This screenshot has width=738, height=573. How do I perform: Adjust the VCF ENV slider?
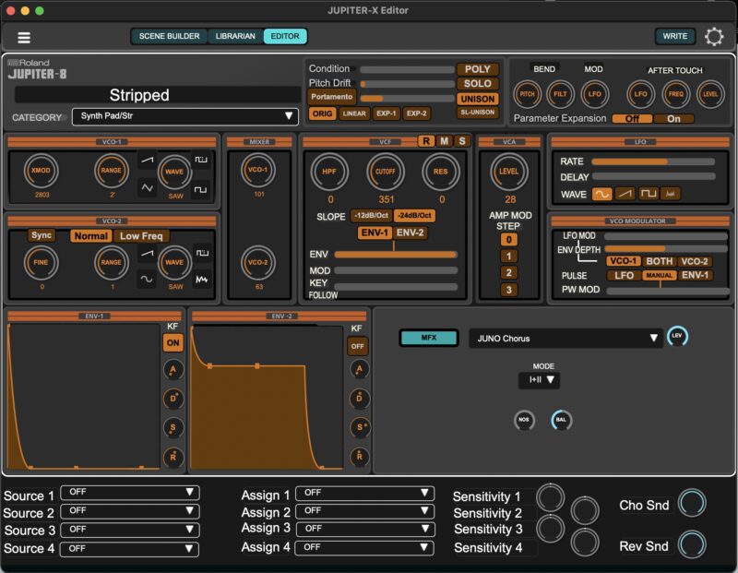(x=396, y=255)
